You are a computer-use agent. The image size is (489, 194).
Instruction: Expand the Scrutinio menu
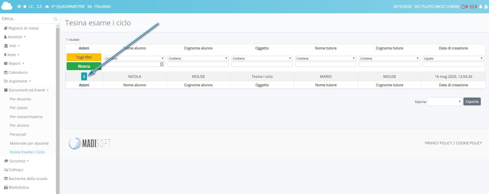(17, 161)
